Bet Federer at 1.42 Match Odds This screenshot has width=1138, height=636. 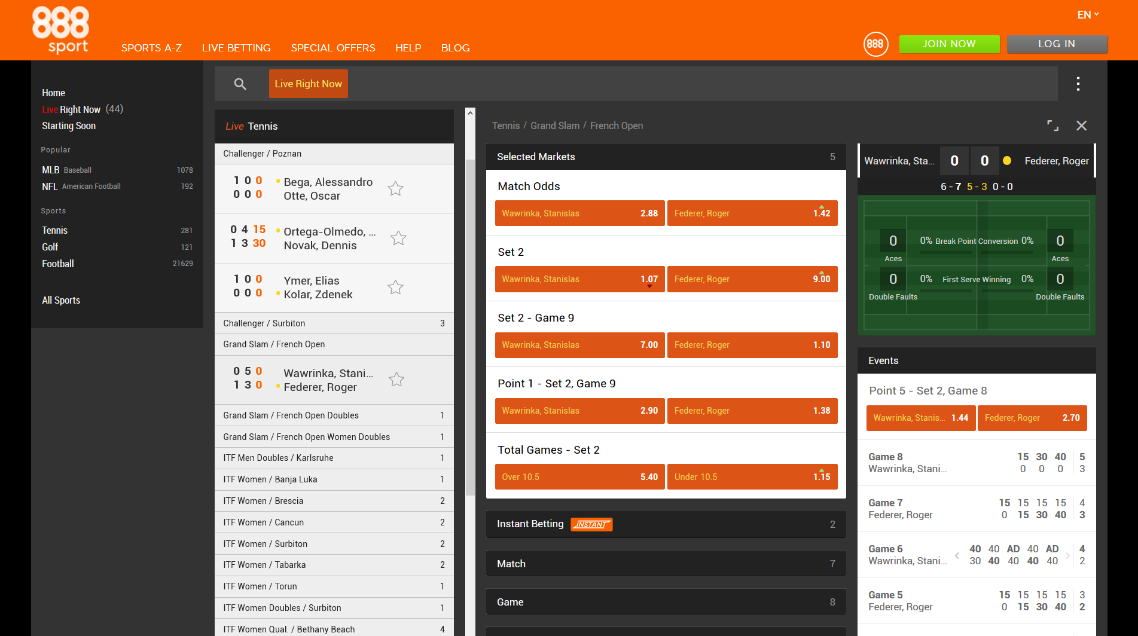coord(752,213)
